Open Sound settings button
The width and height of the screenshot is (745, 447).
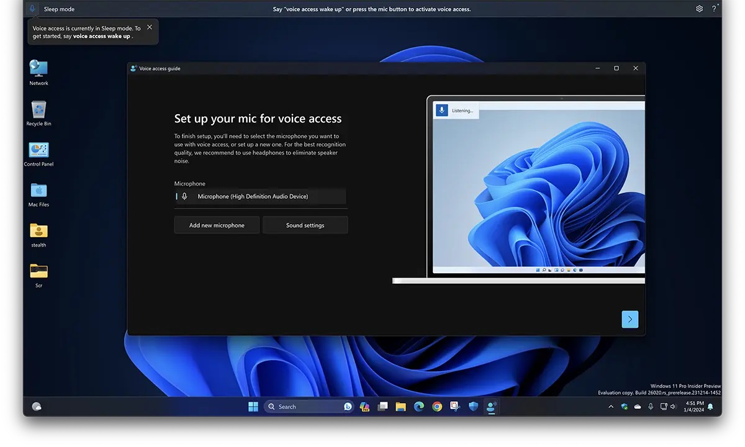(305, 225)
